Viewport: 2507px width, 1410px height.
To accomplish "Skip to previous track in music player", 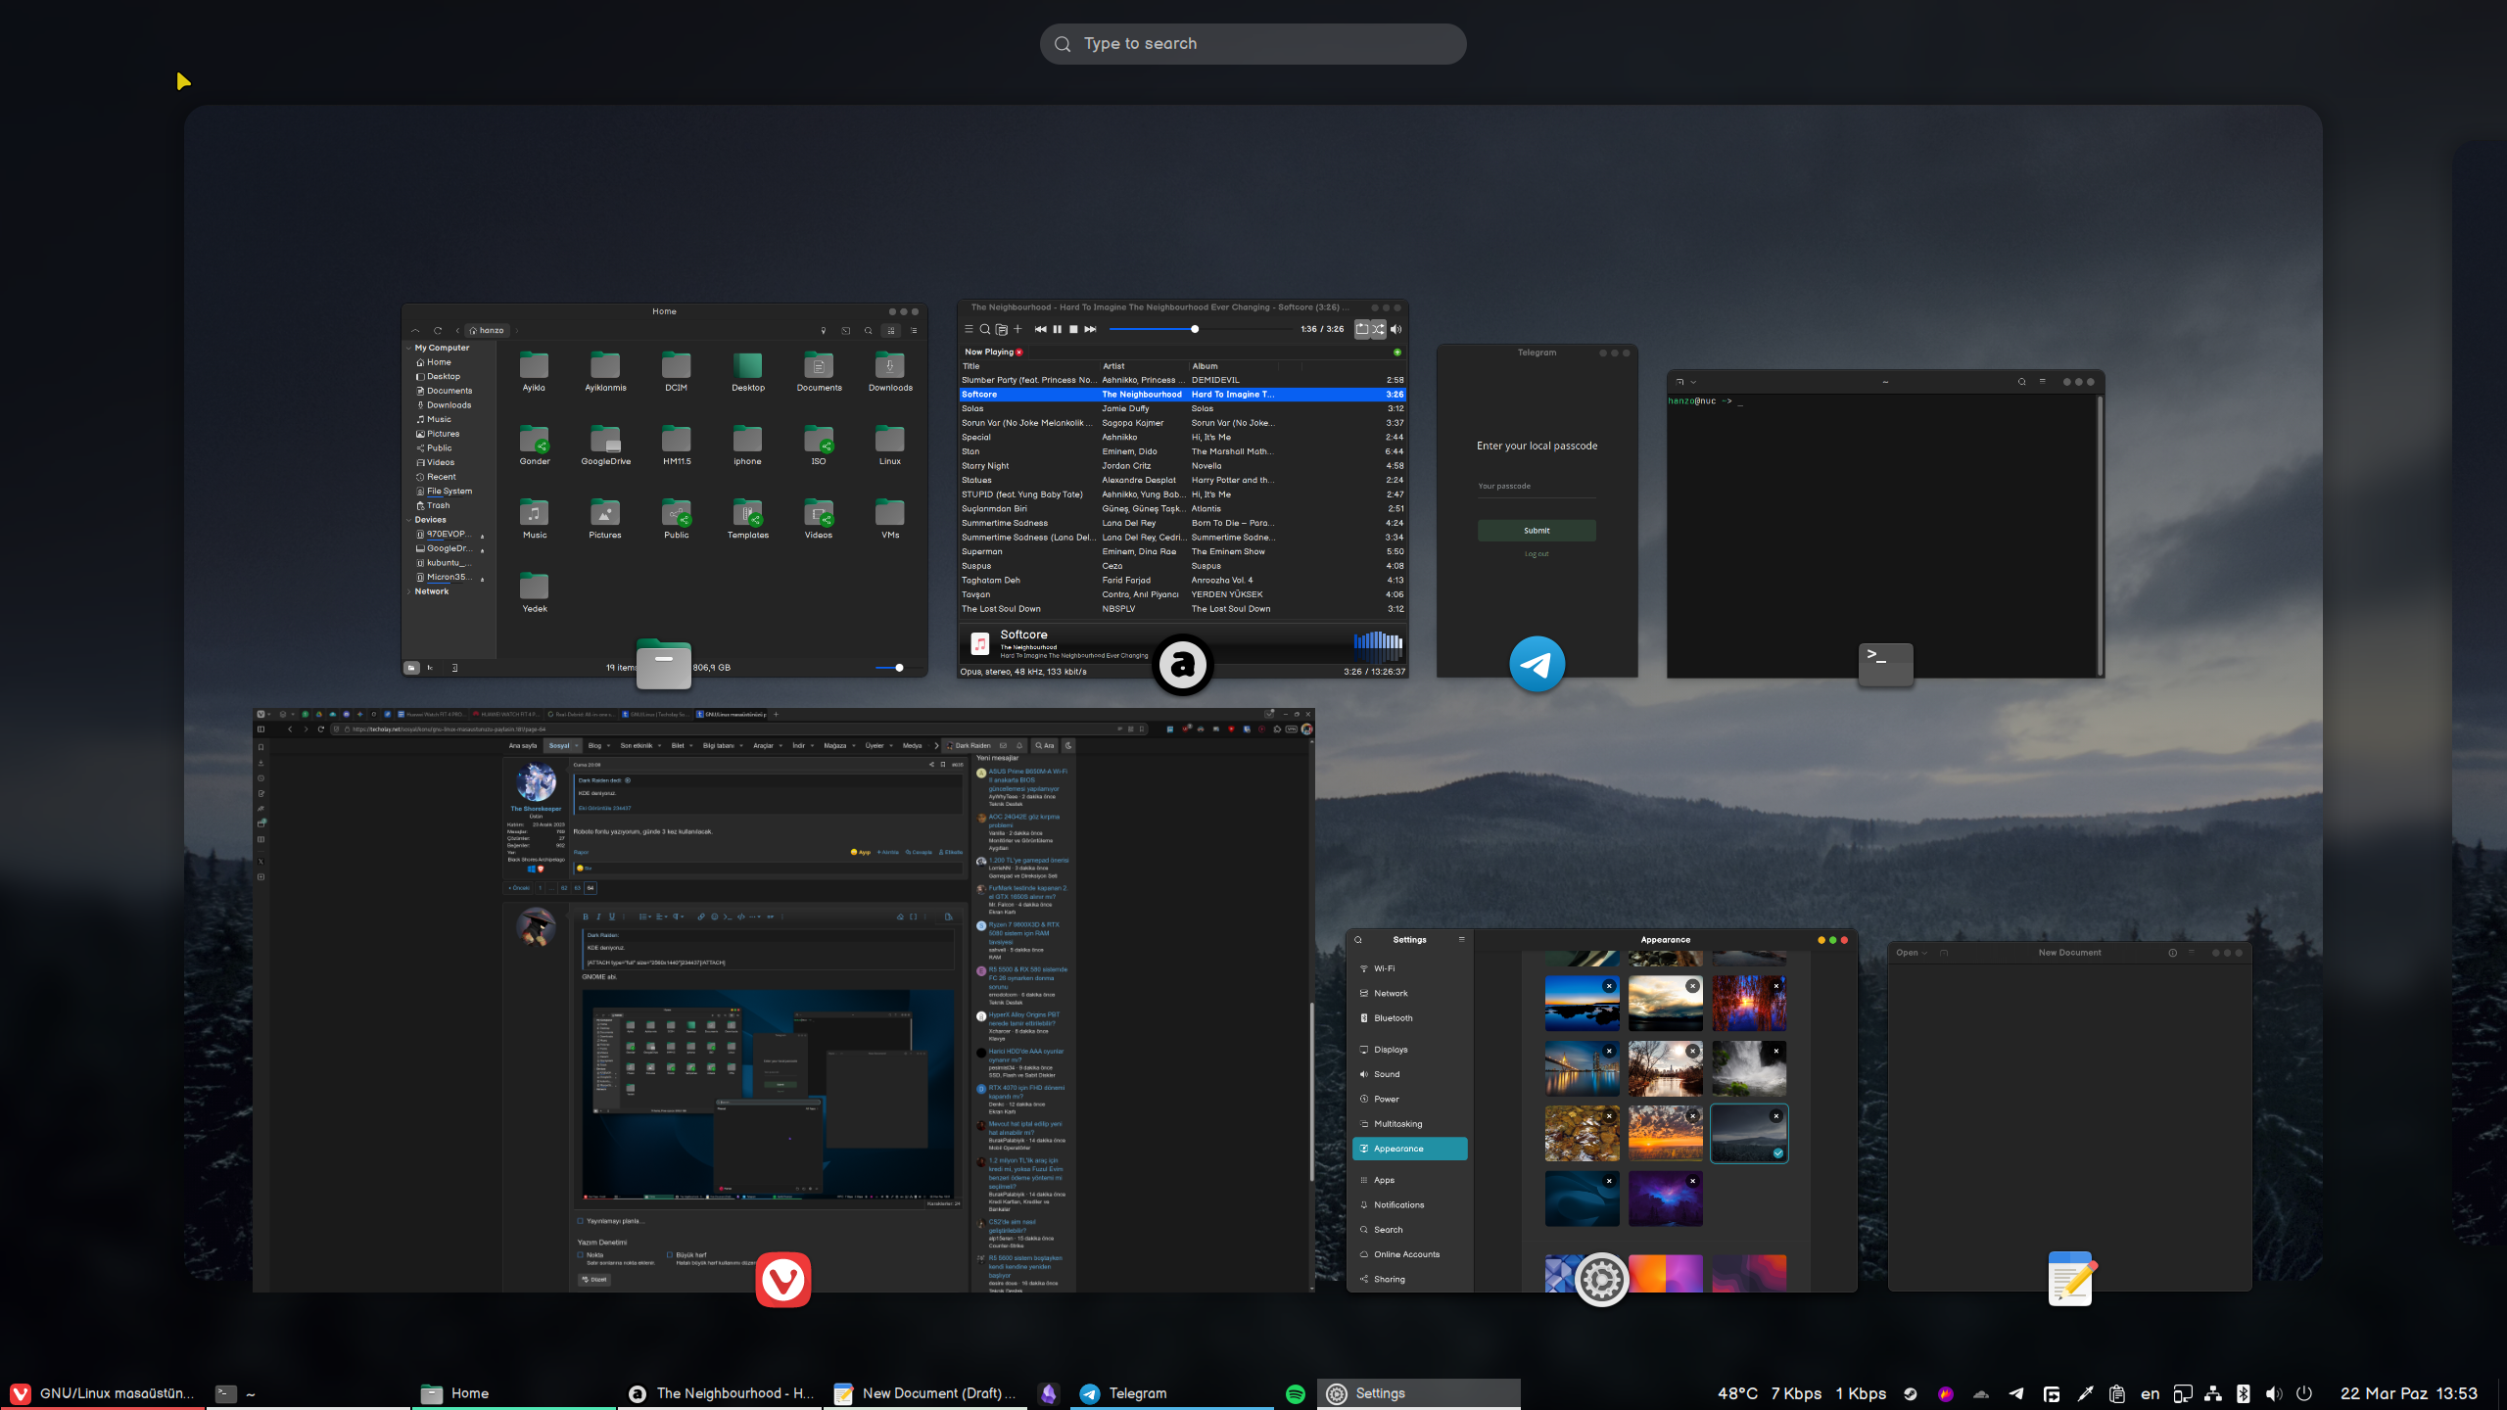I will click(1040, 329).
